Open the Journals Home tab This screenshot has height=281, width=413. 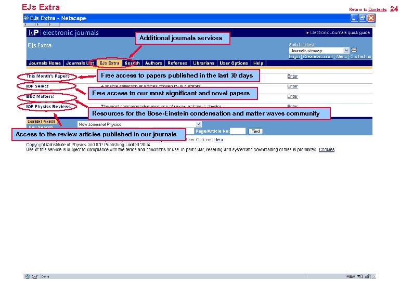point(45,63)
